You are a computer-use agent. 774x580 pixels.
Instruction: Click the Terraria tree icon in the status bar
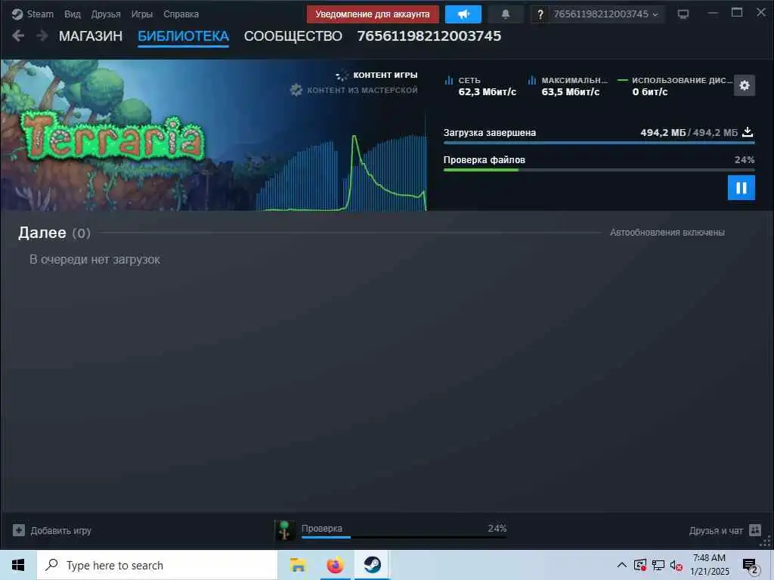tap(284, 530)
